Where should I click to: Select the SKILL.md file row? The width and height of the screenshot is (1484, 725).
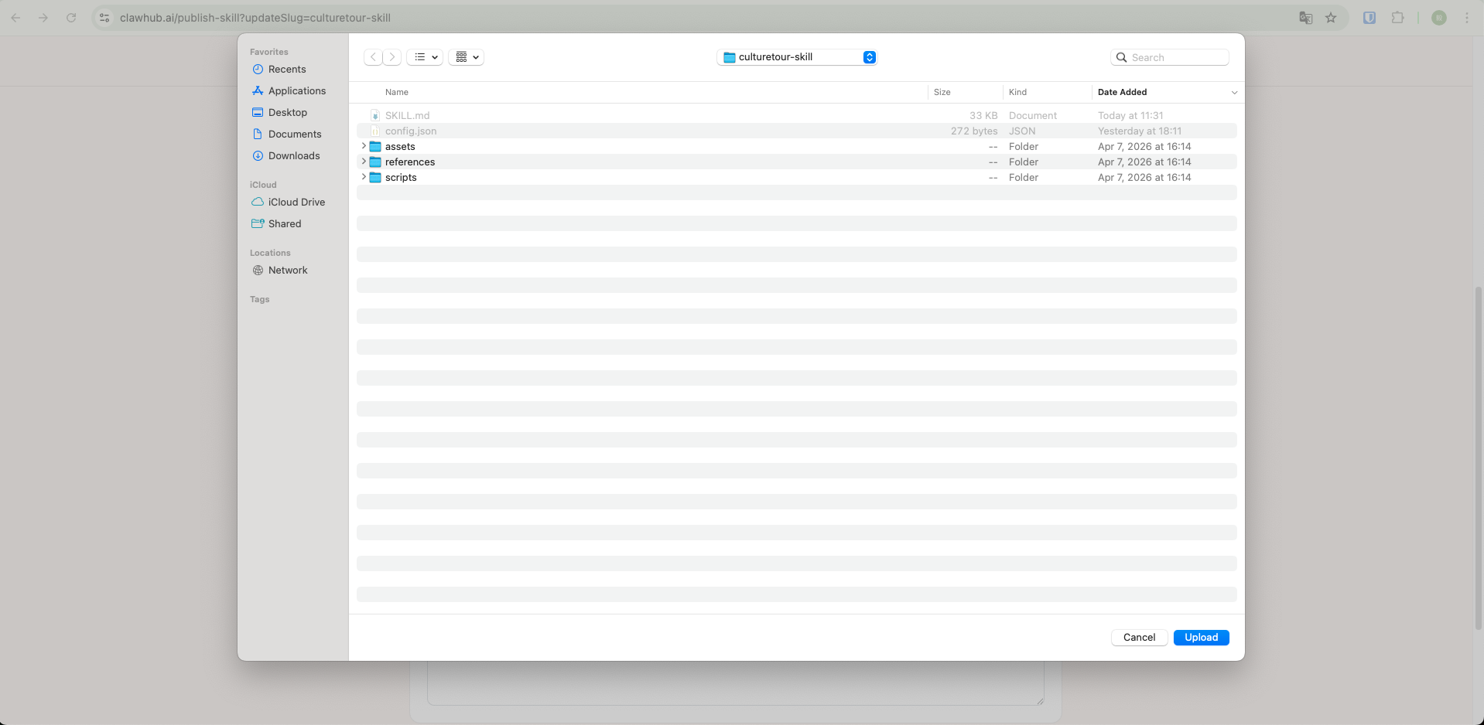[x=796, y=115]
